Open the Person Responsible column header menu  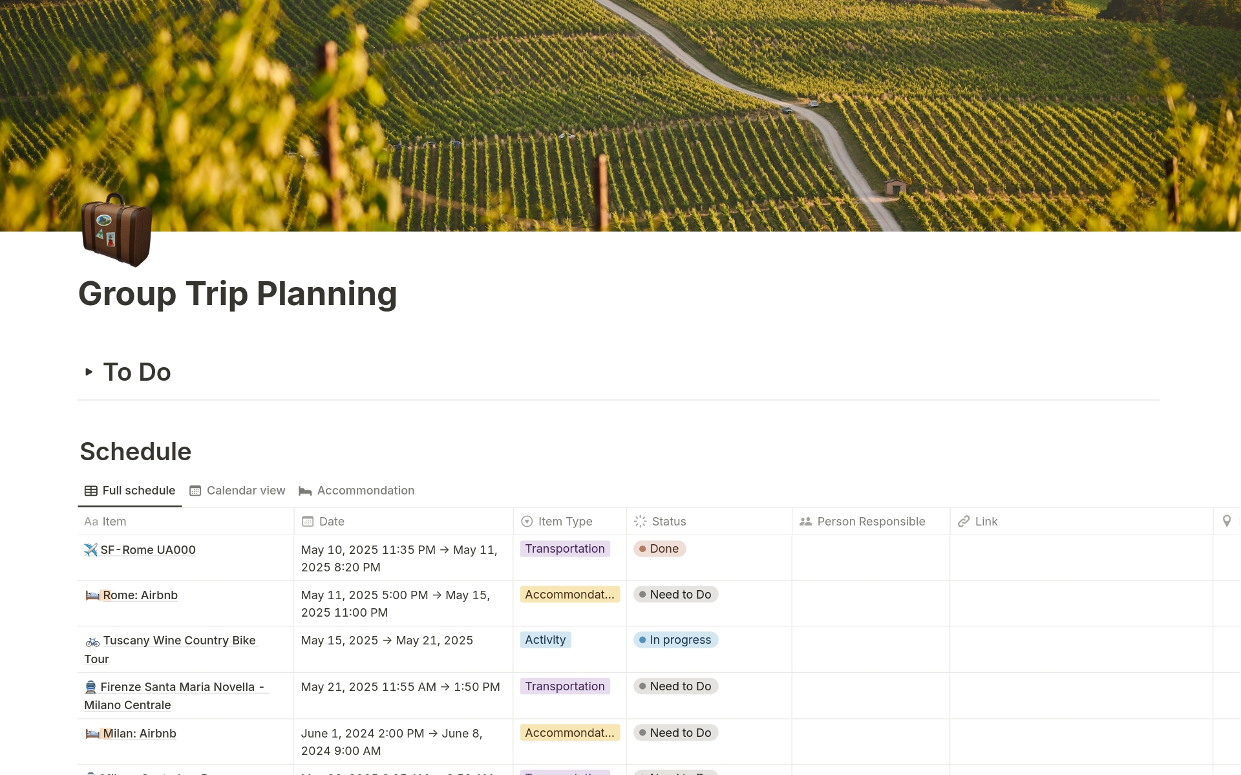[x=870, y=522]
